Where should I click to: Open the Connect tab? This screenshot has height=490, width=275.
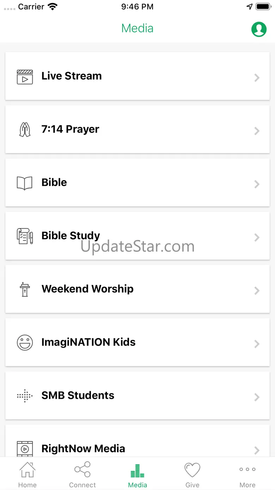[x=82, y=475]
